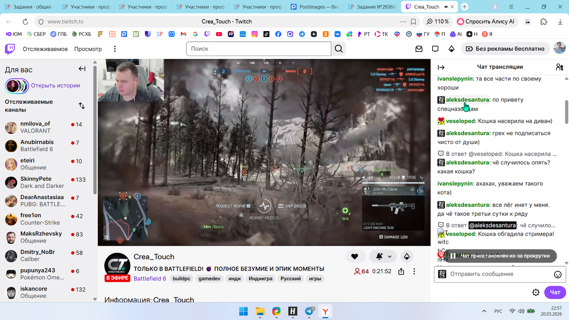Open a new browser tab
Image resolution: width=569 pixels, height=320 pixels.
click(x=465, y=7)
